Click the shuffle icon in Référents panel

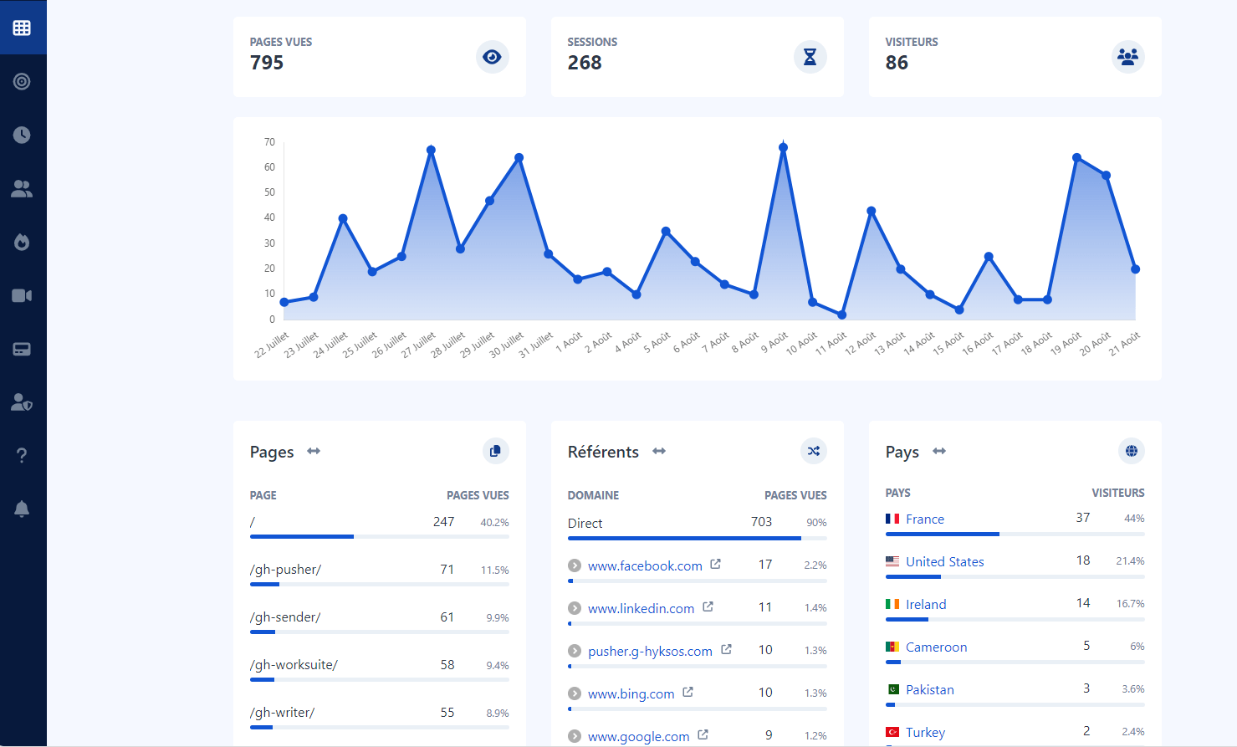pyautogui.click(x=814, y=451)
